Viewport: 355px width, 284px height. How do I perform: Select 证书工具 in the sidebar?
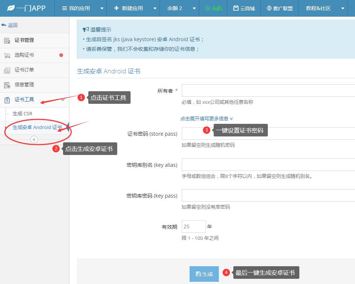click(34, 100)
